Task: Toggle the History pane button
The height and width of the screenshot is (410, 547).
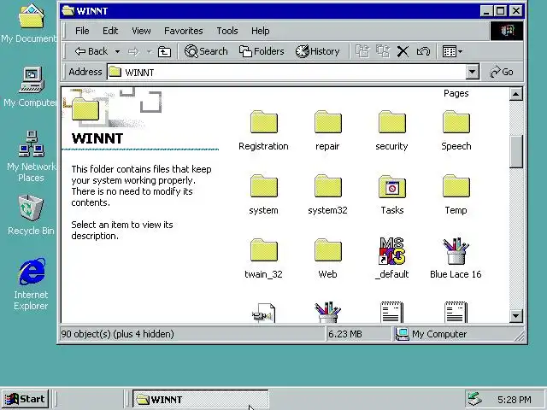Action: (317, 51)
